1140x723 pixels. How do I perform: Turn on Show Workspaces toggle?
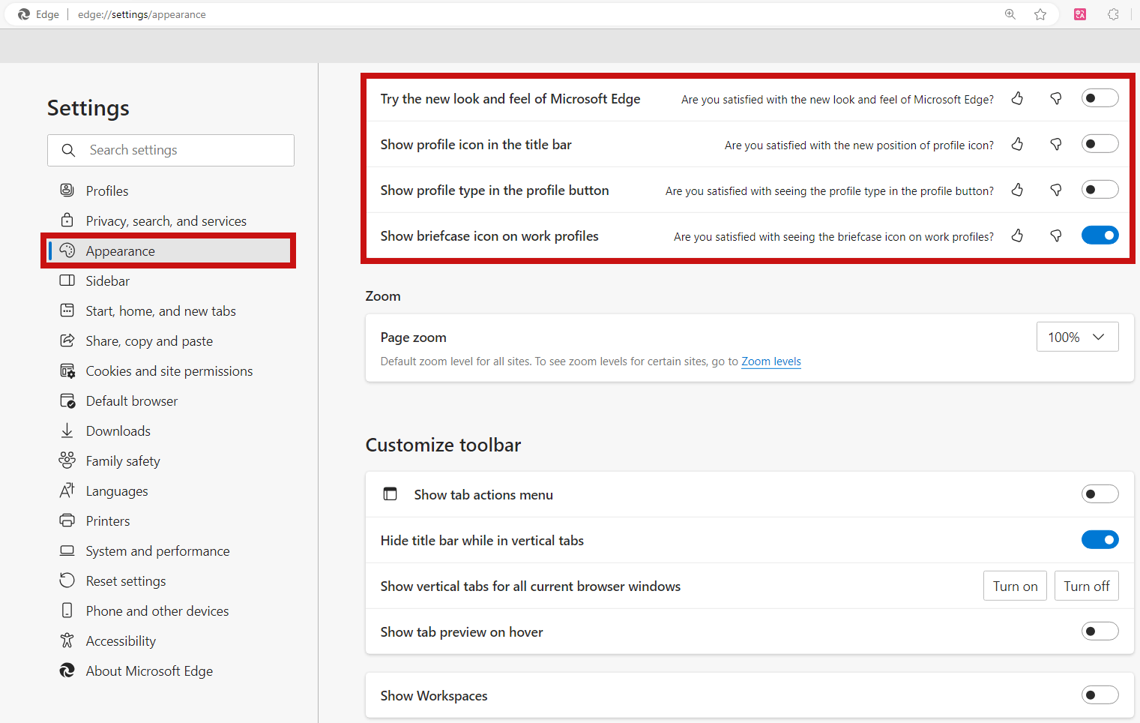1100,695
